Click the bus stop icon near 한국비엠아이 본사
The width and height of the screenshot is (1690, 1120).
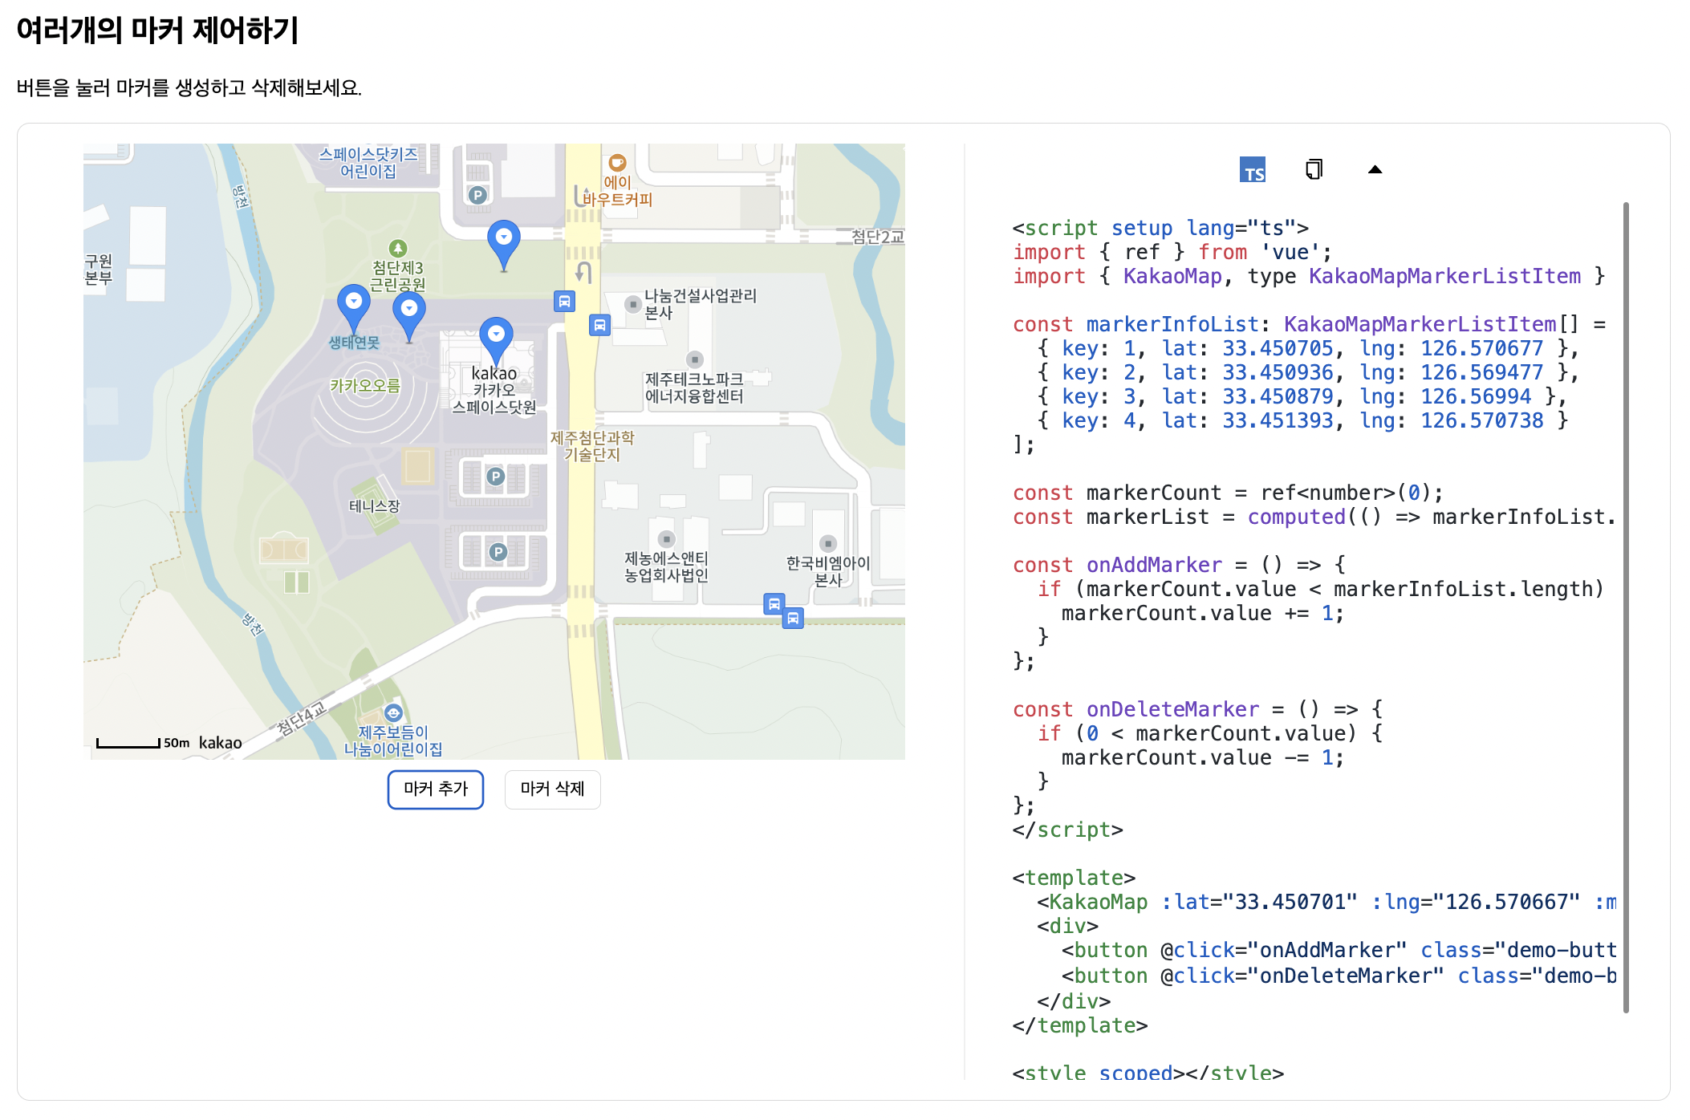tap(774, 604)
